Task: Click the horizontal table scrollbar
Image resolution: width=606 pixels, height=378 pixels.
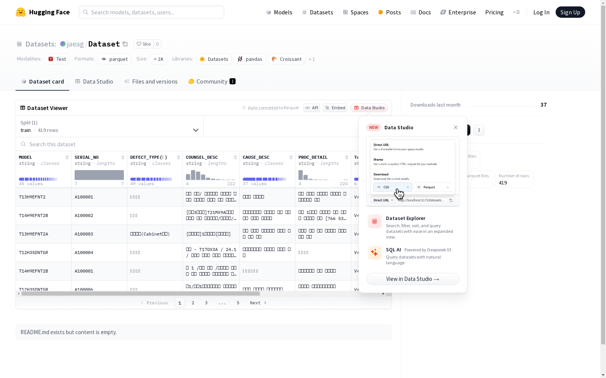Action: pos(141,293)
